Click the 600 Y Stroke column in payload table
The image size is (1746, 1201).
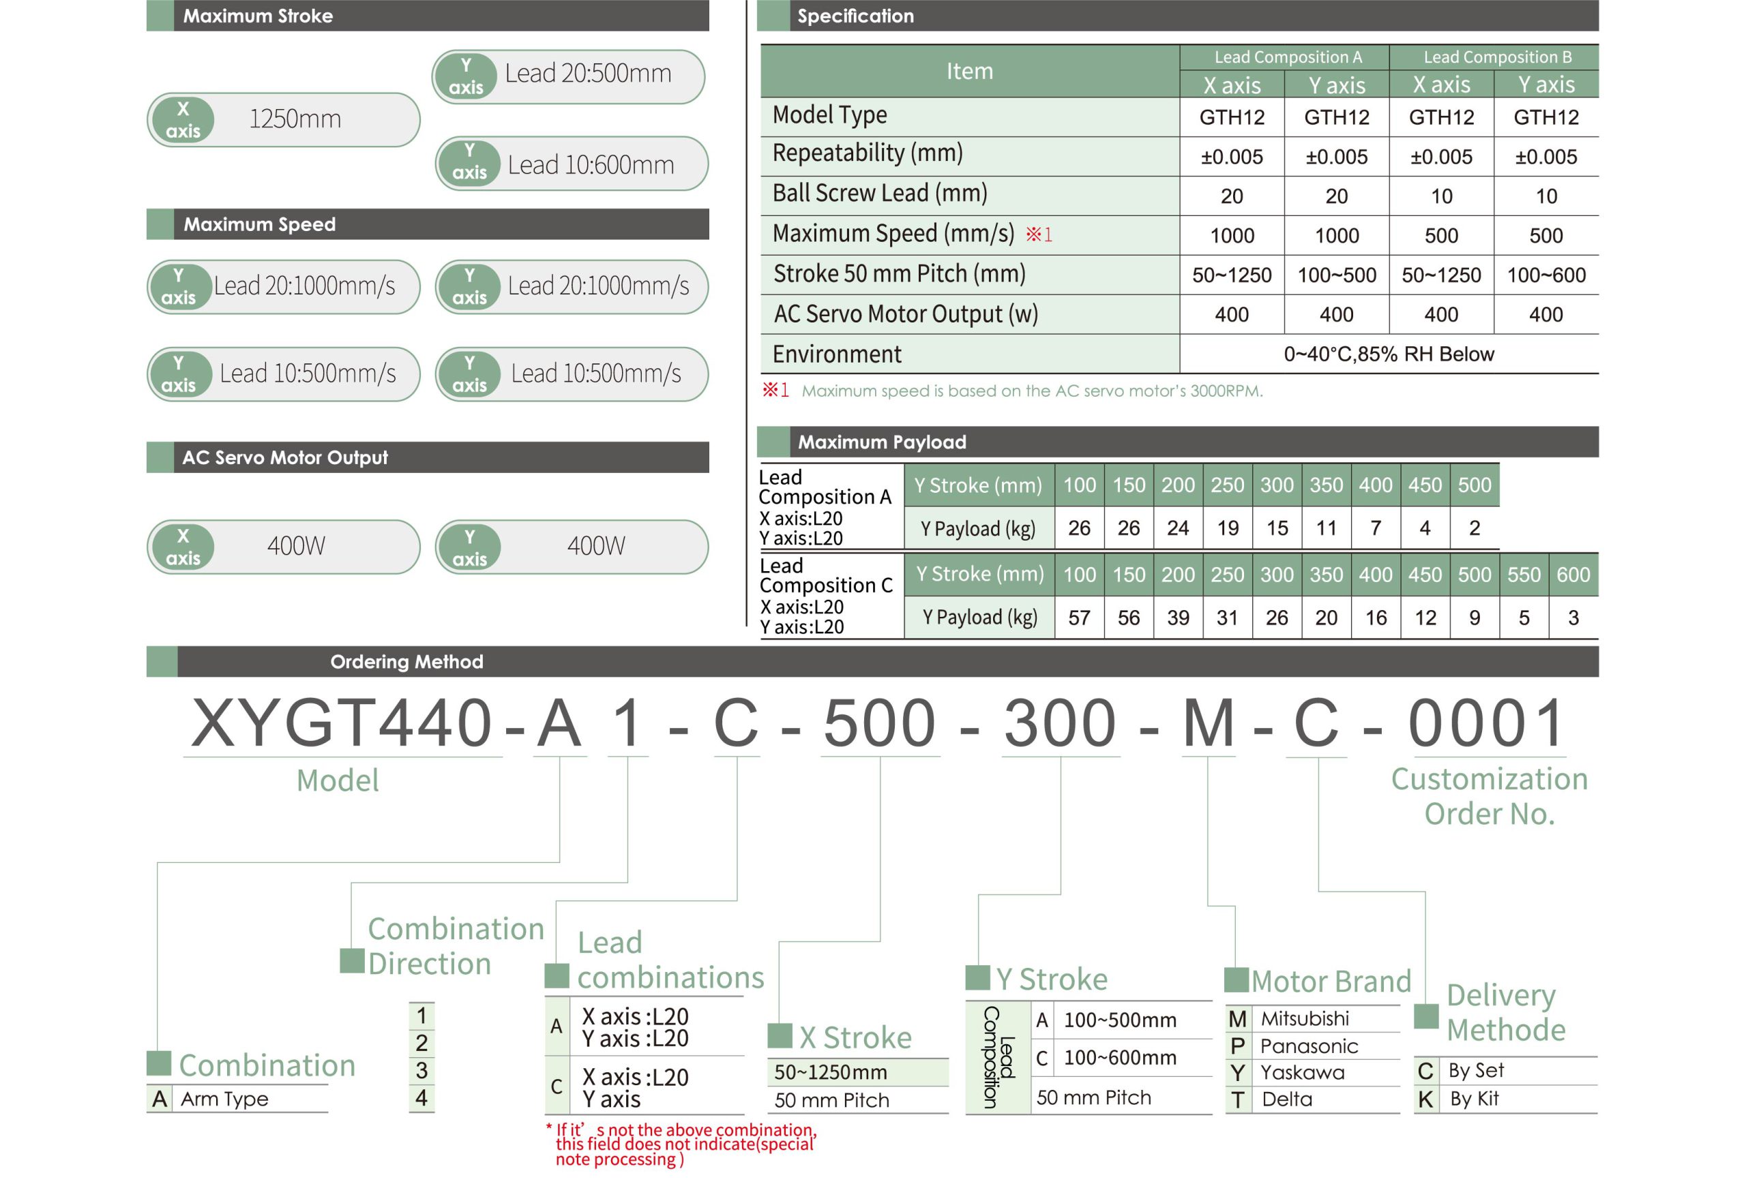(x=1572, y=575)
